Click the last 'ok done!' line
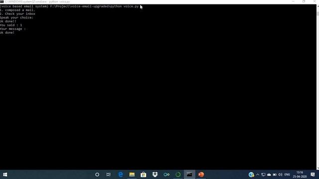This screenshot has width=319, height=179. [7, 32]
